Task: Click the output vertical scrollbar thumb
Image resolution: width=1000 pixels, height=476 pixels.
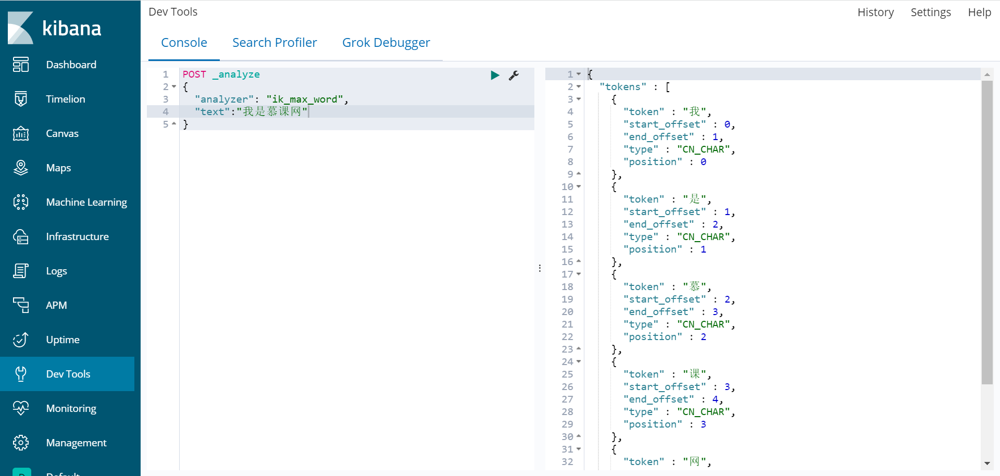Action: coord(987,232)
